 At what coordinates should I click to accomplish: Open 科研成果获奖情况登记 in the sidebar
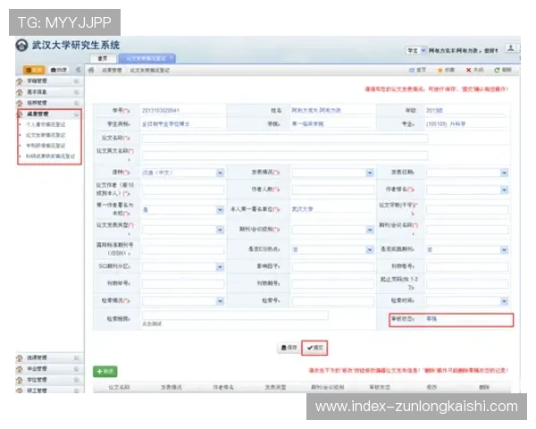(x=51, y=156)
